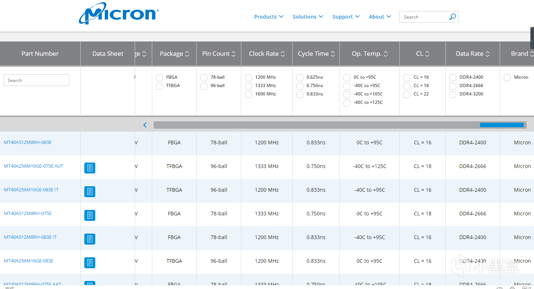Check the CL = 18 filter

[x=407, y=86]
